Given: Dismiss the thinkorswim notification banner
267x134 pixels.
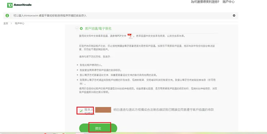Looking at the screenshot, I should (234, 15).
